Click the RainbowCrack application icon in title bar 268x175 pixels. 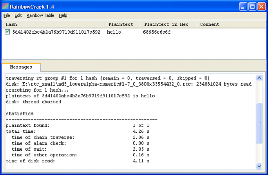tap(6, 6)
